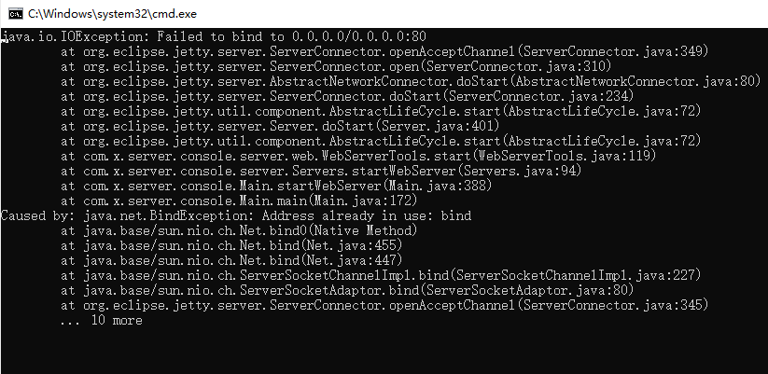Click the Caused by BindException line
Image resolution: width=768 pixels, height=374 pixels.
point(236,215)
